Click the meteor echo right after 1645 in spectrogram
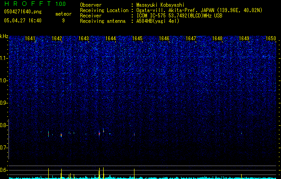281x179 pixels. pos(134,134)
